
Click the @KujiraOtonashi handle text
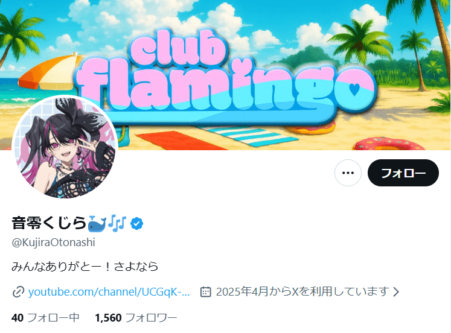pos(53,243)
